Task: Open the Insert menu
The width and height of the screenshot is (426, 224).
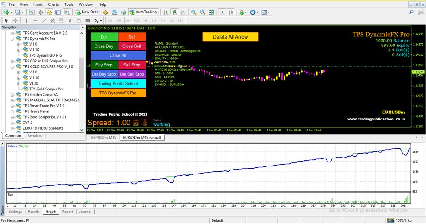Action: [x=38, y=4]
